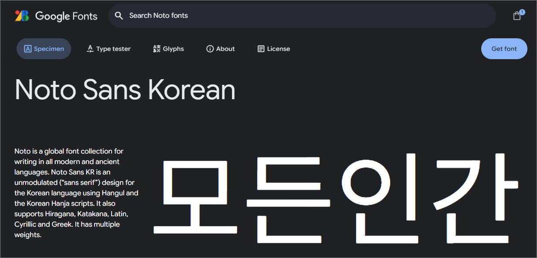The height and width of the screenshot is (258, 537).
Task: Open the Specimen tab
Action: (x=44, y=49)
